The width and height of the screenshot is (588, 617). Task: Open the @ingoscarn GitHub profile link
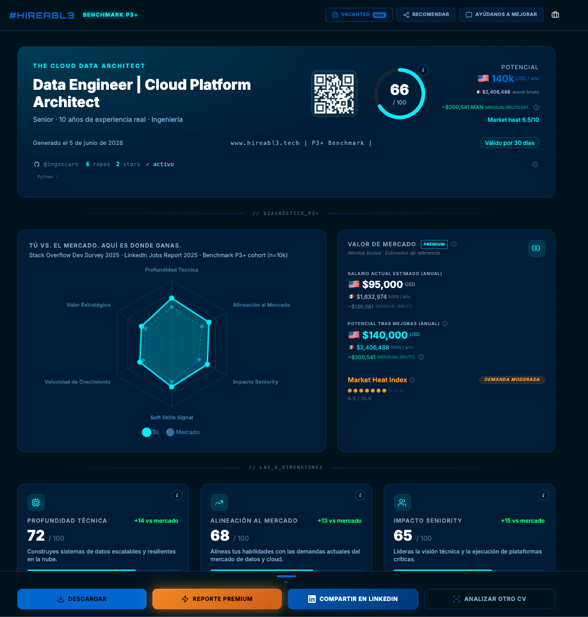coord(60,164)
